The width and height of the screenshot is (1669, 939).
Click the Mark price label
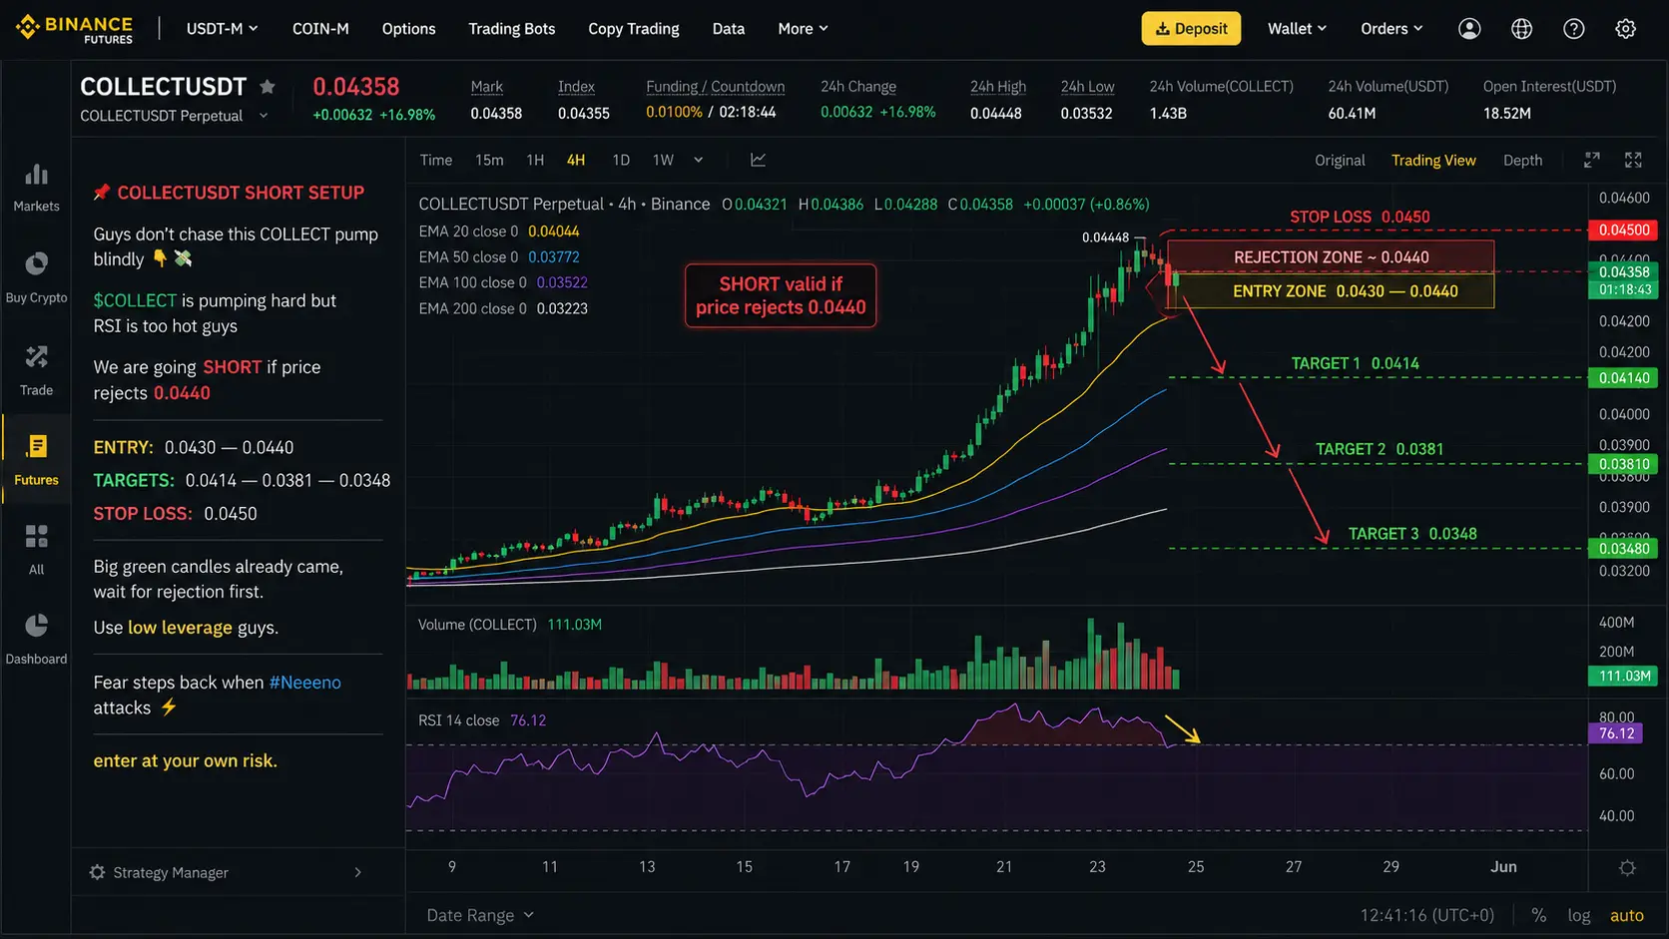[x=487, y=87]
